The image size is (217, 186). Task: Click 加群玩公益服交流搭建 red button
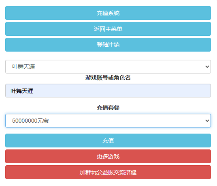tap(108, 172)
